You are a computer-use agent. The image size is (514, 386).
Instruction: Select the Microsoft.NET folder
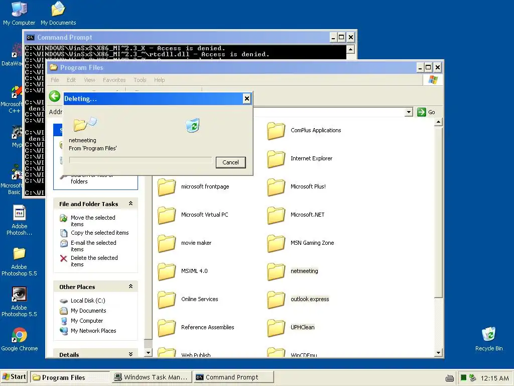296,215
